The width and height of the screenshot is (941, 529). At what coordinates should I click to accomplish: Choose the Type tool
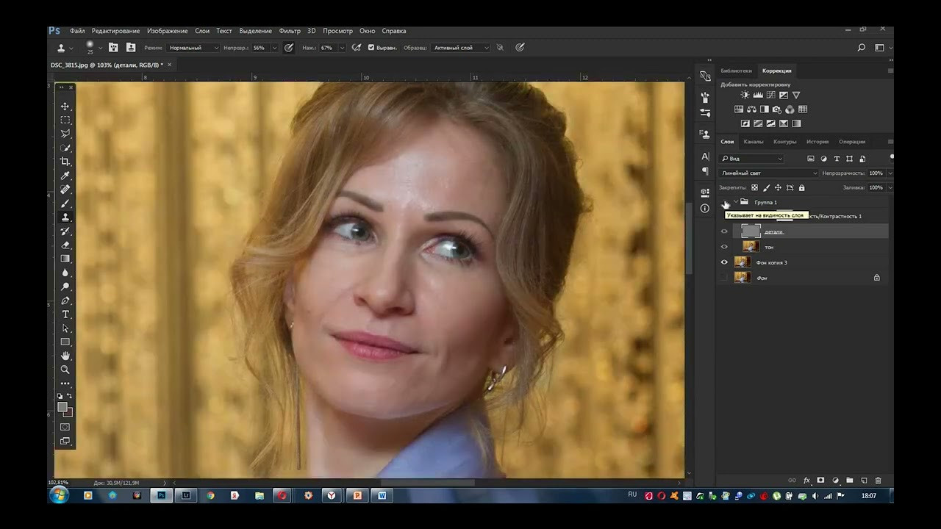coord(65,314)
